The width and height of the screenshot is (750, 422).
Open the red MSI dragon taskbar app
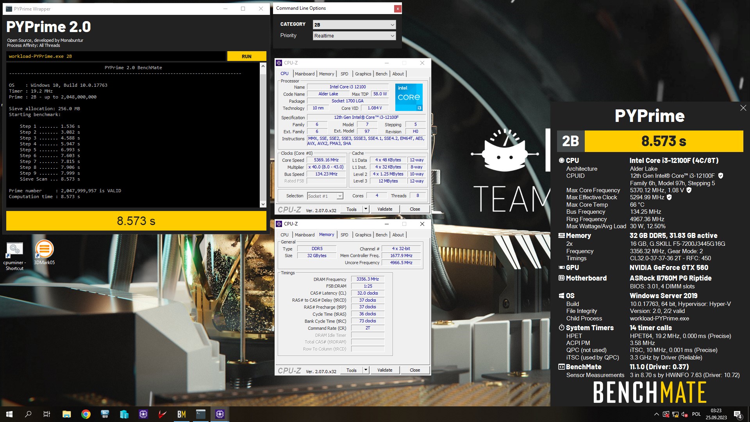pos(162,414)
